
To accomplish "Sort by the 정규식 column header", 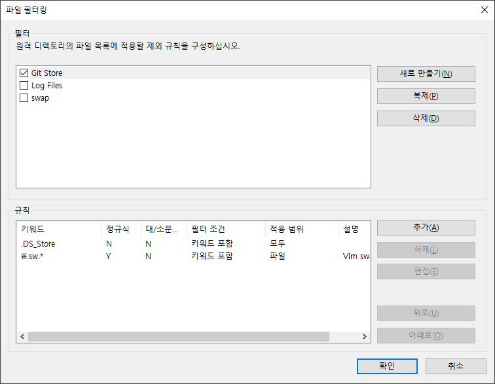I will tap(121, 229).
